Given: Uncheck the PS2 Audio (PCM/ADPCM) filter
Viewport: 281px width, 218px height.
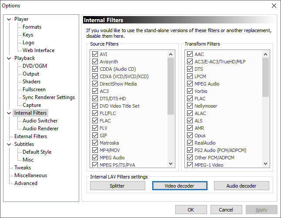Looking at the screenshot, I should point(190,150).
